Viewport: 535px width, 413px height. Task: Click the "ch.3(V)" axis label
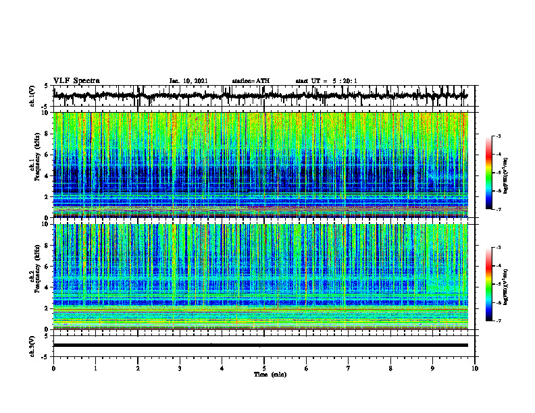pos(32,346)
